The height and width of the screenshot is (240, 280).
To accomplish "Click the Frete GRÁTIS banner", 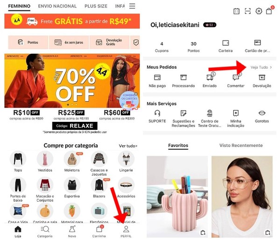I will point(72,21).
